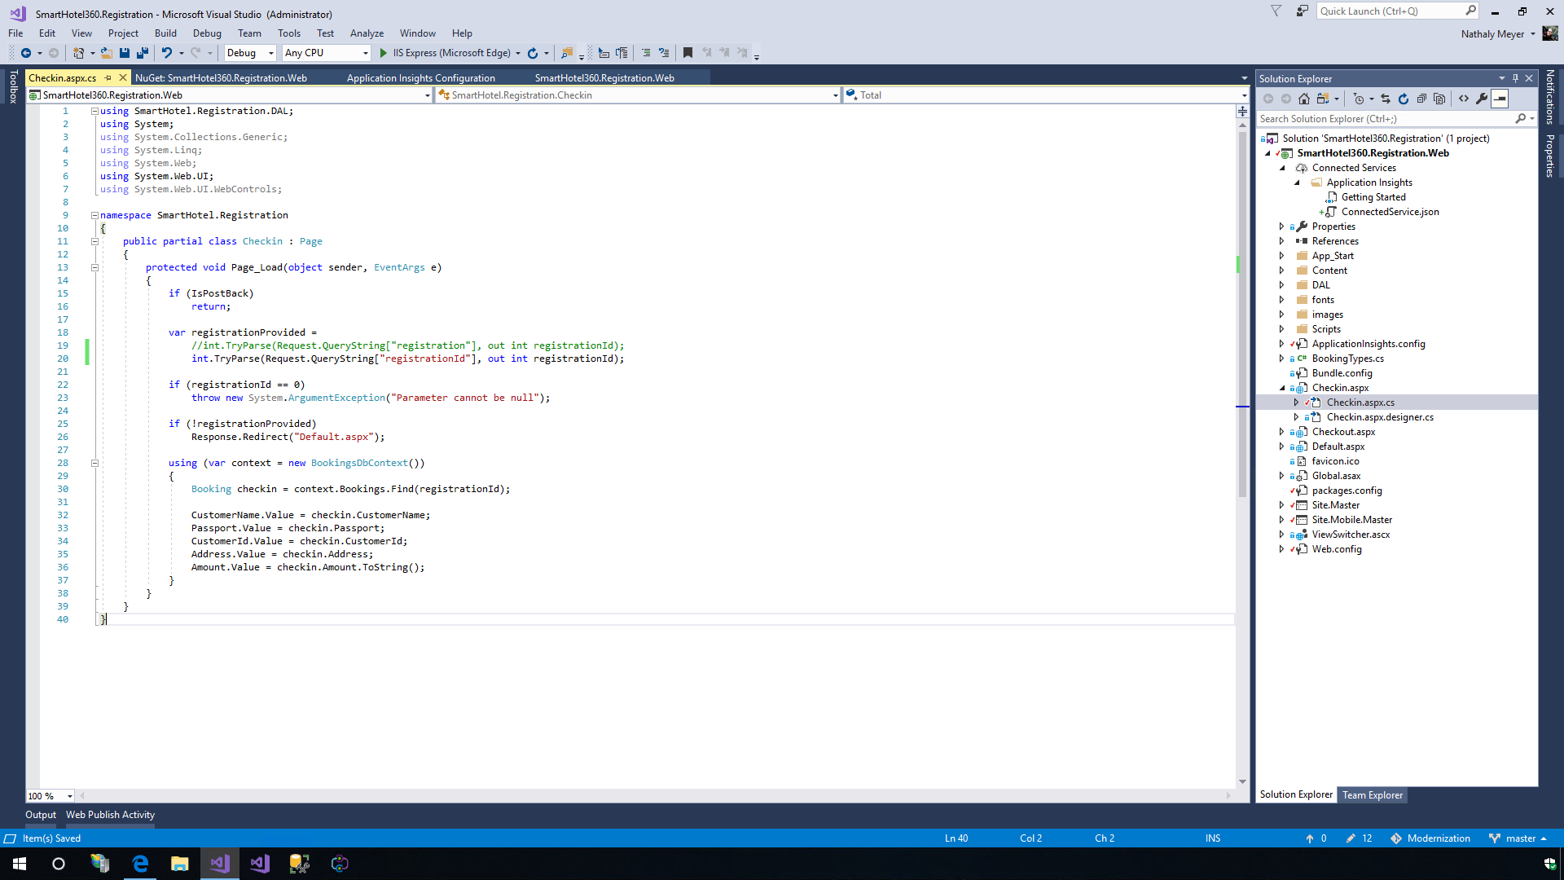Refresh the Solution Explorer tree
This screenshot has height=880, width=1564.
[1404, 99]
